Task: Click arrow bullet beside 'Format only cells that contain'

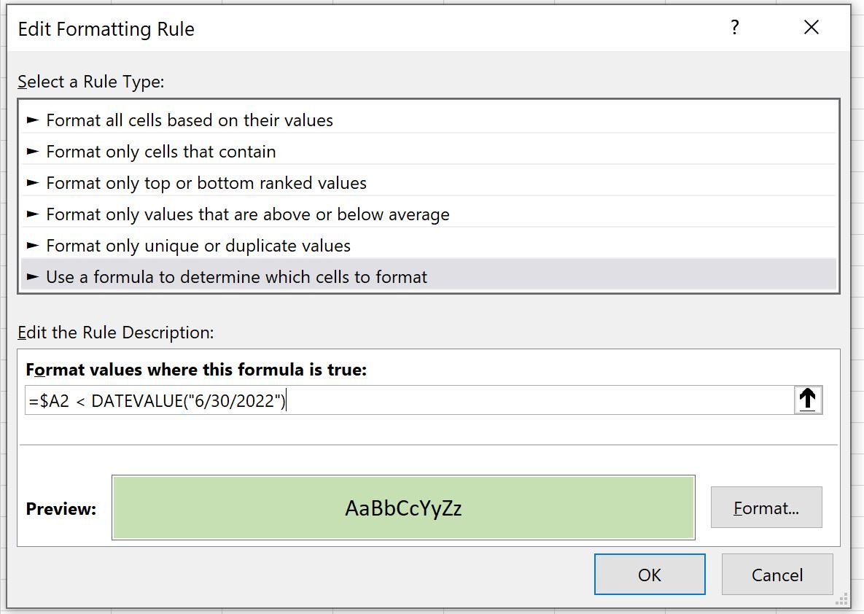Action: [33, 151]
